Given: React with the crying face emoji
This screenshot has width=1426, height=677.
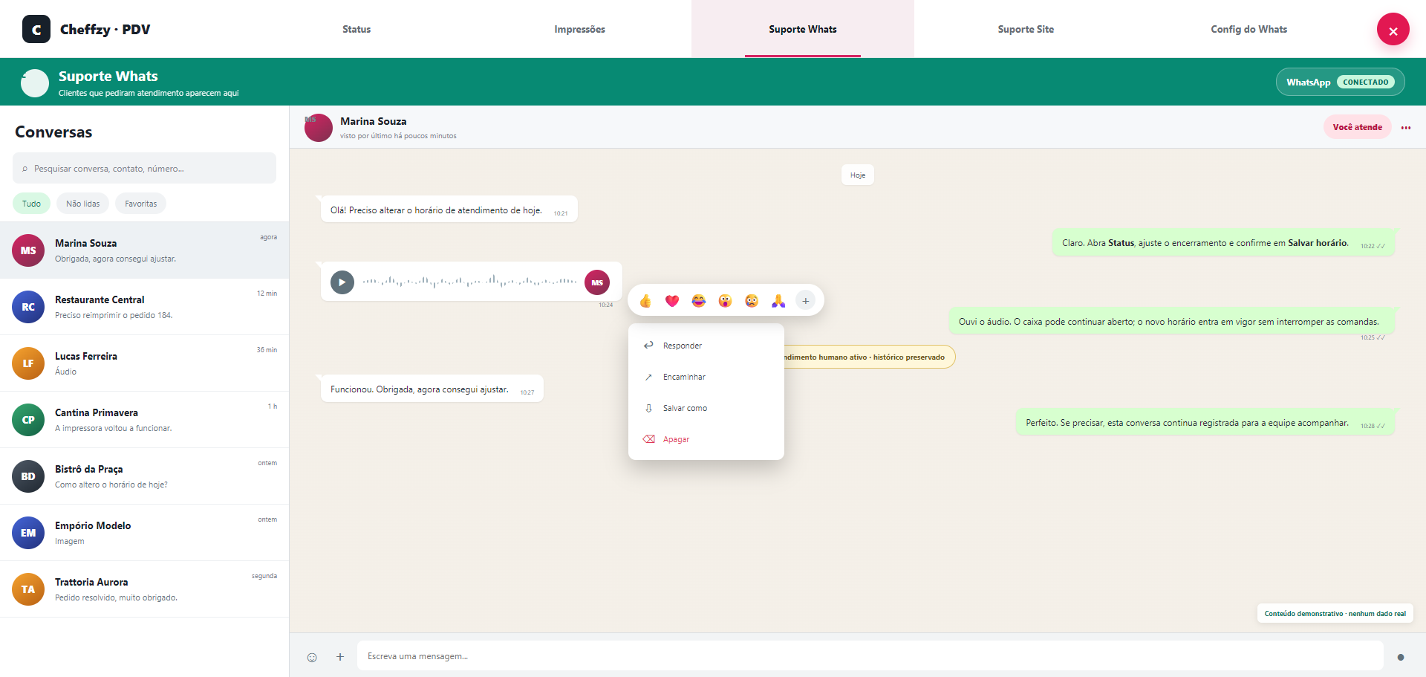Looking at the screenshot, I should pyautogui.click(x=752, y=301).
